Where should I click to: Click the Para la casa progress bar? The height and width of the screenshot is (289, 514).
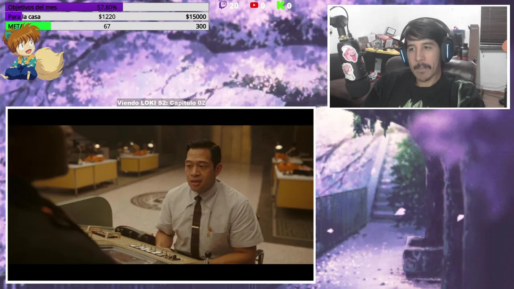click(x=107, y=16)
